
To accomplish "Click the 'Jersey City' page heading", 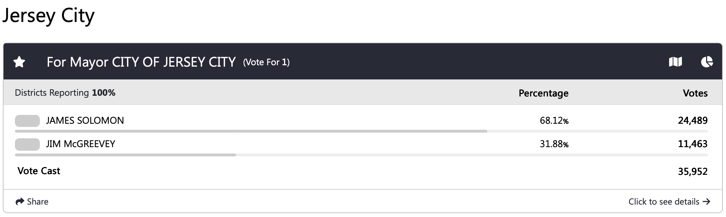I will coord(48,16).
